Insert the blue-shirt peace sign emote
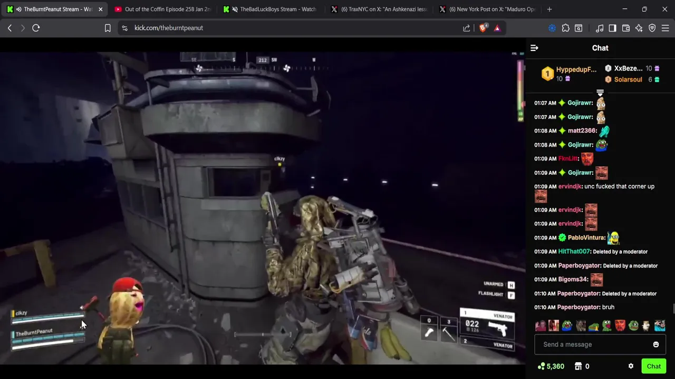Image resolution: width=675 pixels, height=379 pixels. pyautogui.click(x=660, y=326)
